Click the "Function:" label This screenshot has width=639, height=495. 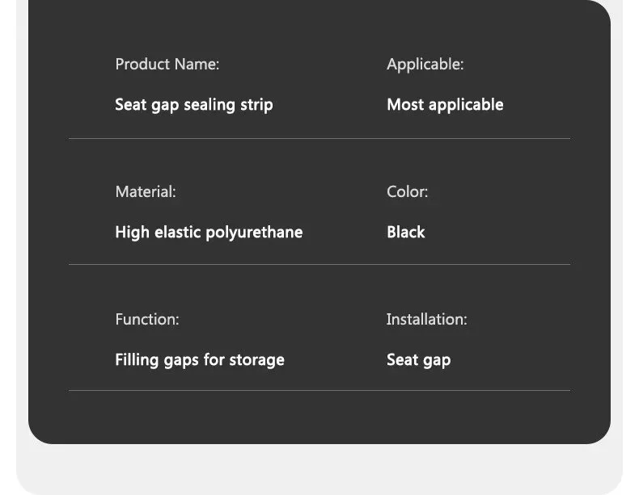coord(147,319)
